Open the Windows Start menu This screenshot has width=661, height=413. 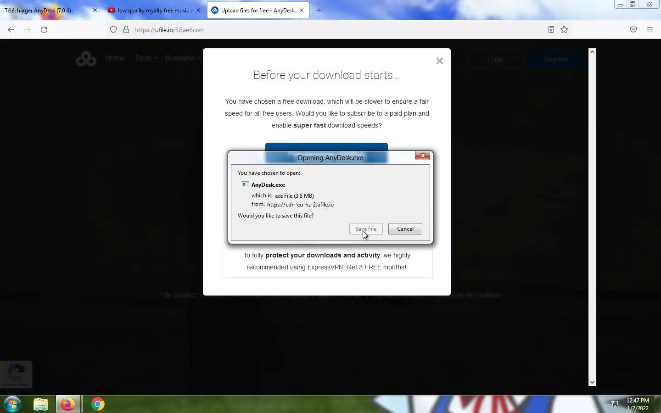12,404
